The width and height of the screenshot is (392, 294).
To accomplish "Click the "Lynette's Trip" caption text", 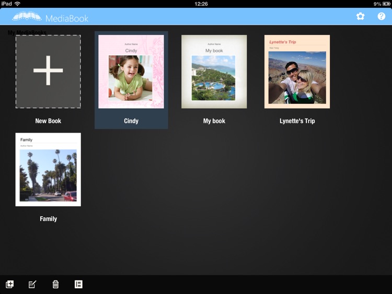I will coord(297,121).
